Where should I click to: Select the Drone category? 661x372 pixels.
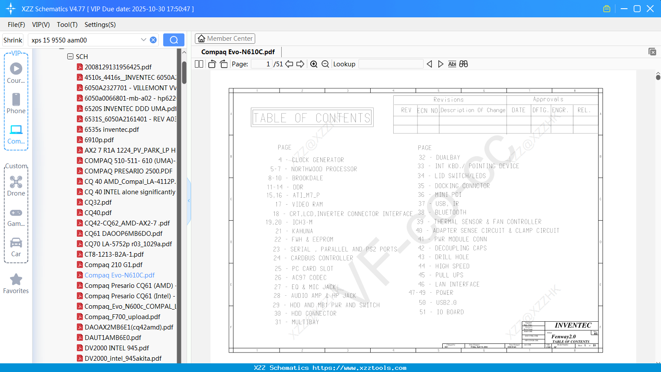[16, 186]
